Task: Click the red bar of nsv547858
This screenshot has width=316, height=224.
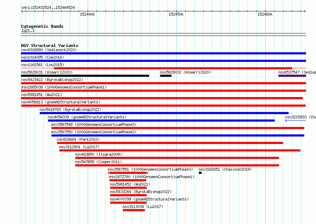Action: [x=177, y=165]
